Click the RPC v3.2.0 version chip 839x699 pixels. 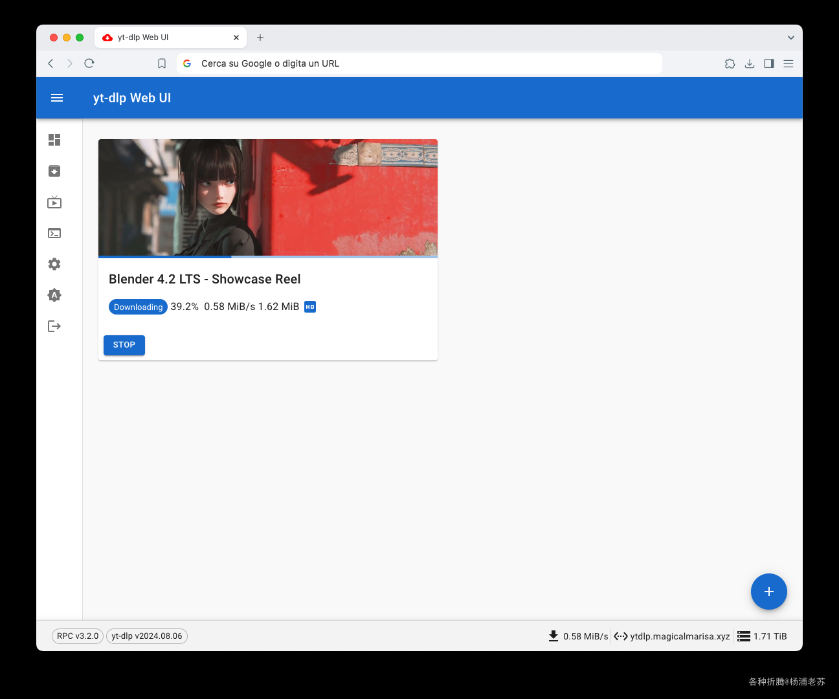tap(78, 636)
